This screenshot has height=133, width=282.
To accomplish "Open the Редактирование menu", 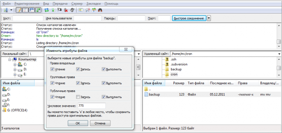I will (x=27, y=3).
